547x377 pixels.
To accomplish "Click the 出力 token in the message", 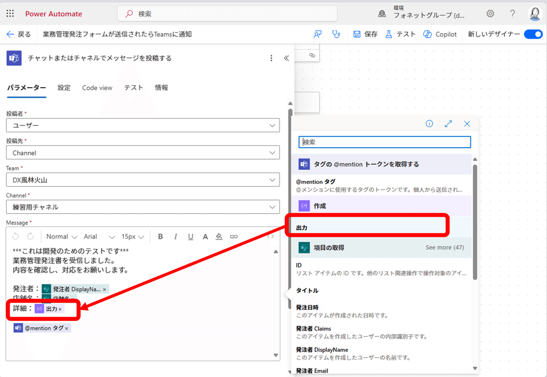I will [50, 309].
